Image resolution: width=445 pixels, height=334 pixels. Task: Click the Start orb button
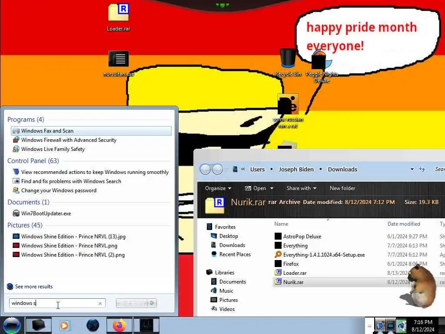click(11, 325)
